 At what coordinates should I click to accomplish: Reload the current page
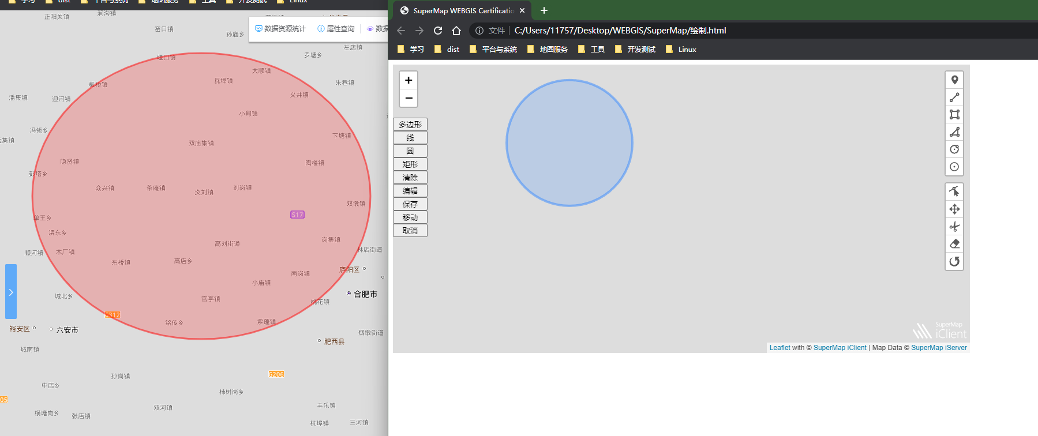tap(438, 31)
